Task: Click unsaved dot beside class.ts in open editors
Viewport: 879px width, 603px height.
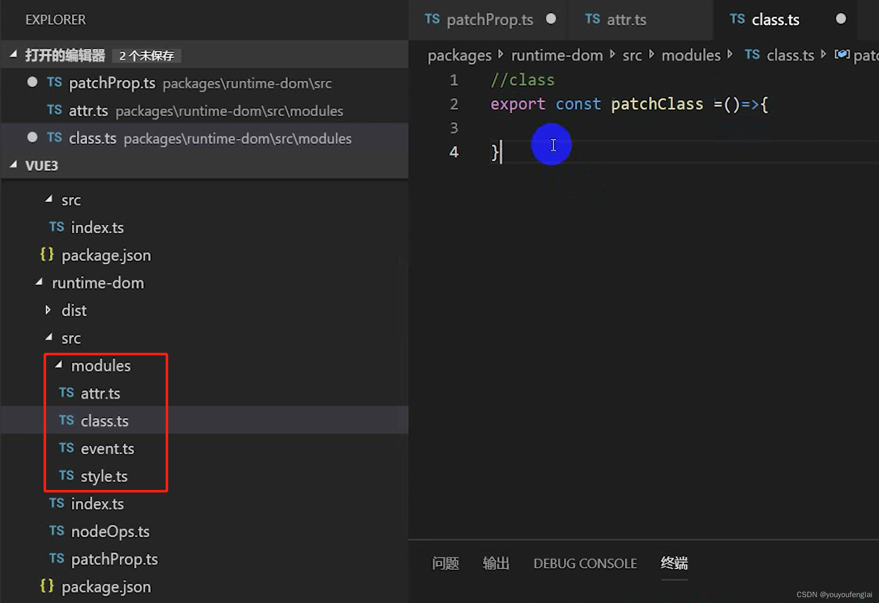Action: click(32, 138)
